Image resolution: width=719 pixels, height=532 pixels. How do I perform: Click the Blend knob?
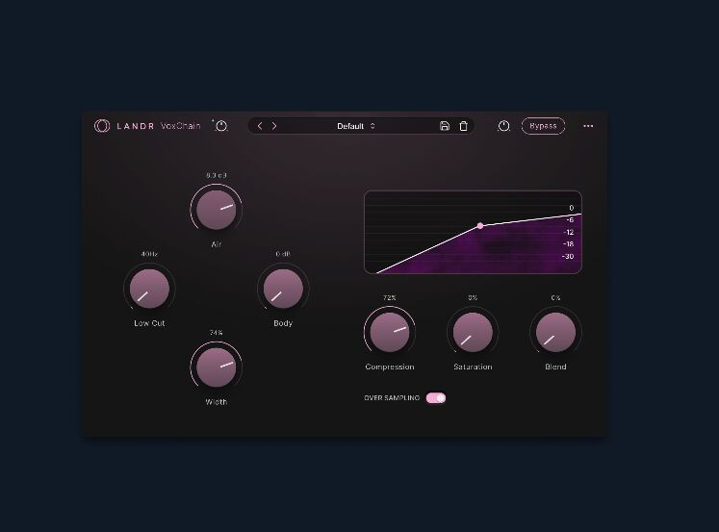[x=555, y=332]
